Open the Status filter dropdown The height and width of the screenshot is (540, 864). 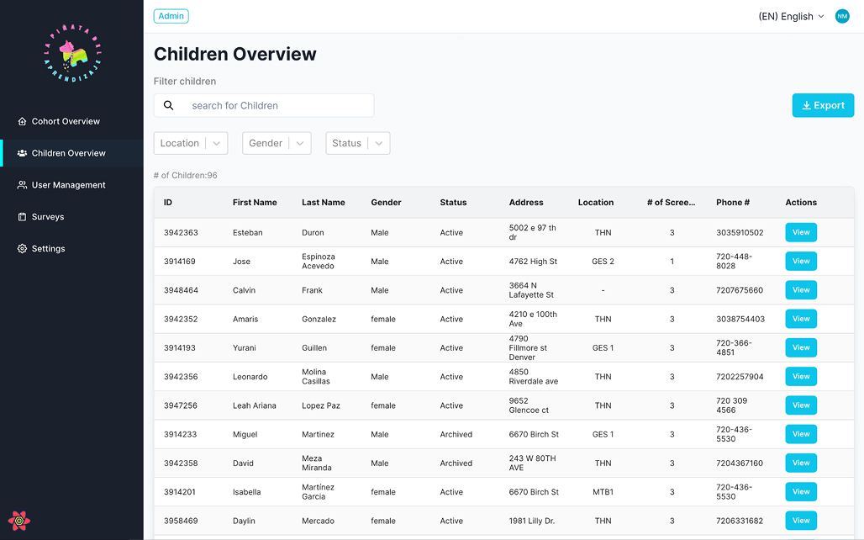tap(357, 143)
